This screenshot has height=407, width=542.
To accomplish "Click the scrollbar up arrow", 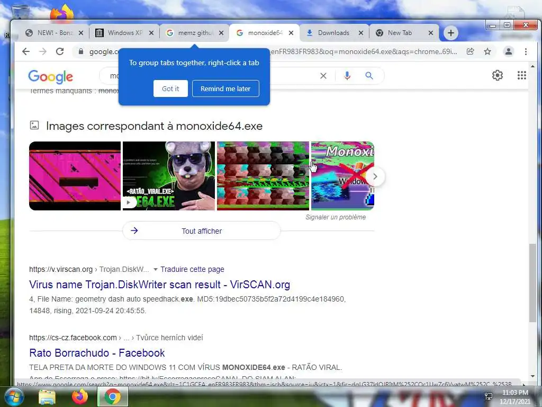I will pos(532,66).
